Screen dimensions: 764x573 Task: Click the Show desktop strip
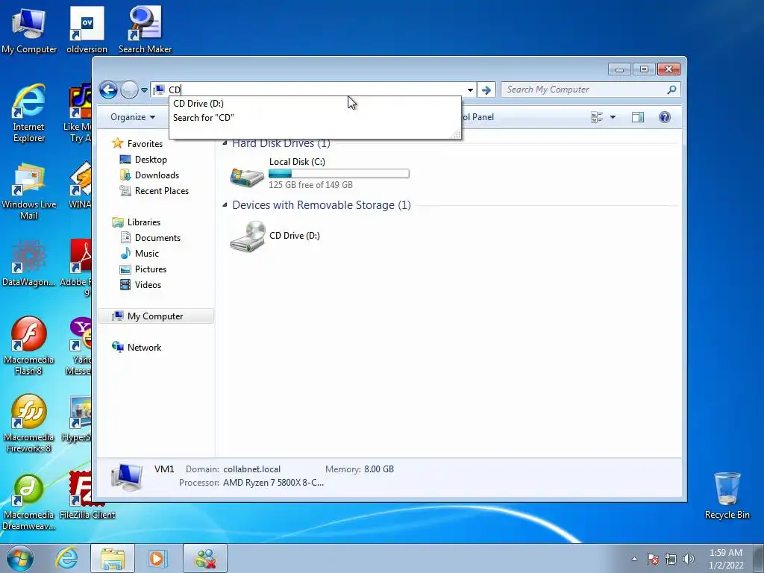pyautogui.click(x=759, y=558)
